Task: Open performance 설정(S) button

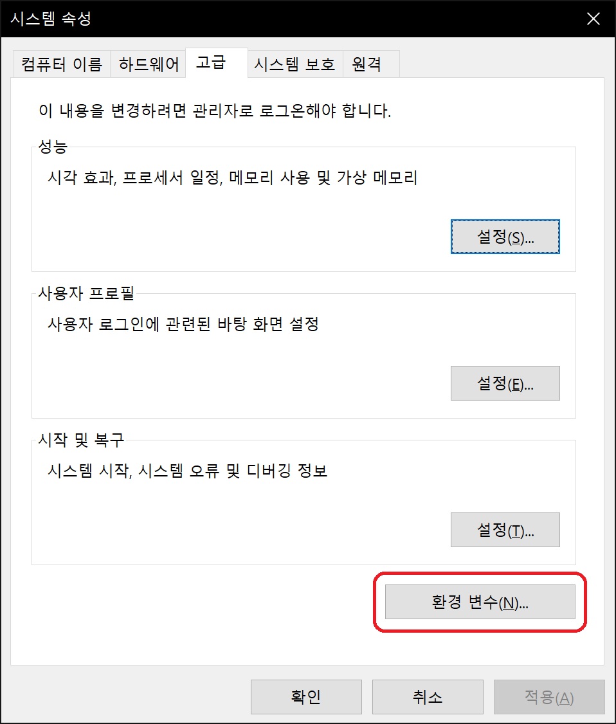Action: (505, 237)
